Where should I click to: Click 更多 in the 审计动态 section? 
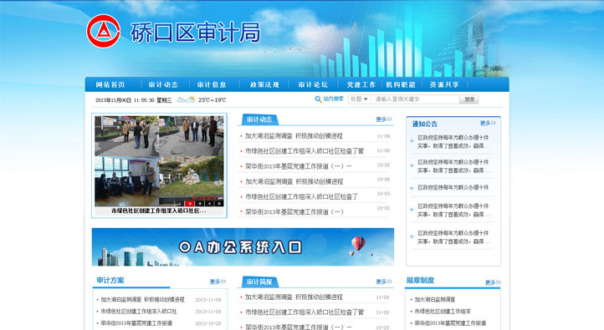[x=384, y=119]
